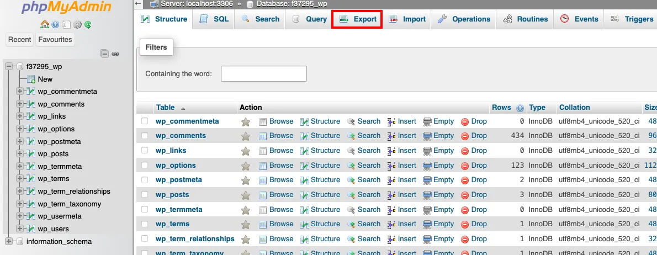This screenshot has width=657, height=255.
Task: Favourite star for wp_comments table
Action: pos(246,136)
